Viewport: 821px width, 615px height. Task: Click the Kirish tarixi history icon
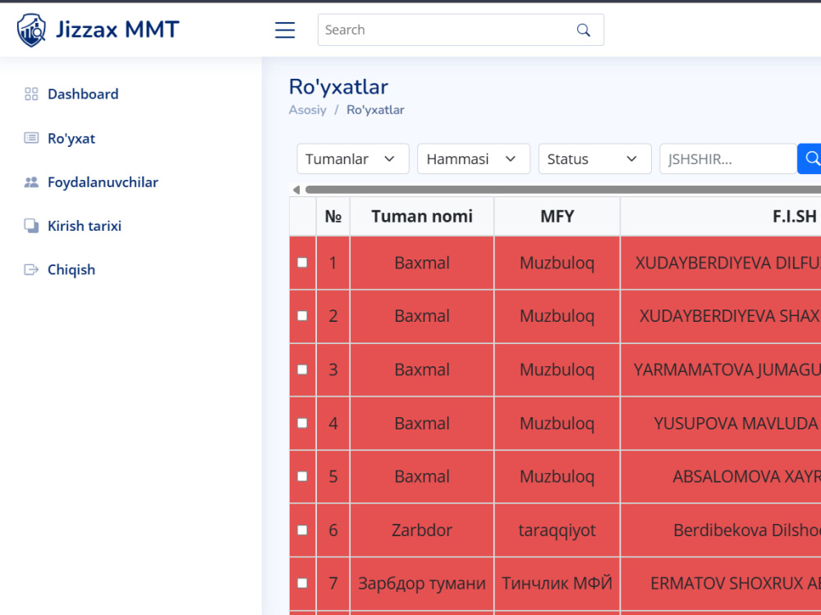tap(31, 226)
